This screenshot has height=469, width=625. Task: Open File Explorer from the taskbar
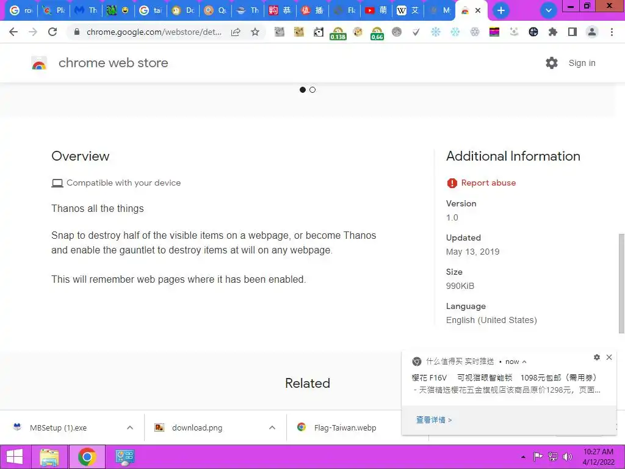pyautogui.click(x=49, y=457)
